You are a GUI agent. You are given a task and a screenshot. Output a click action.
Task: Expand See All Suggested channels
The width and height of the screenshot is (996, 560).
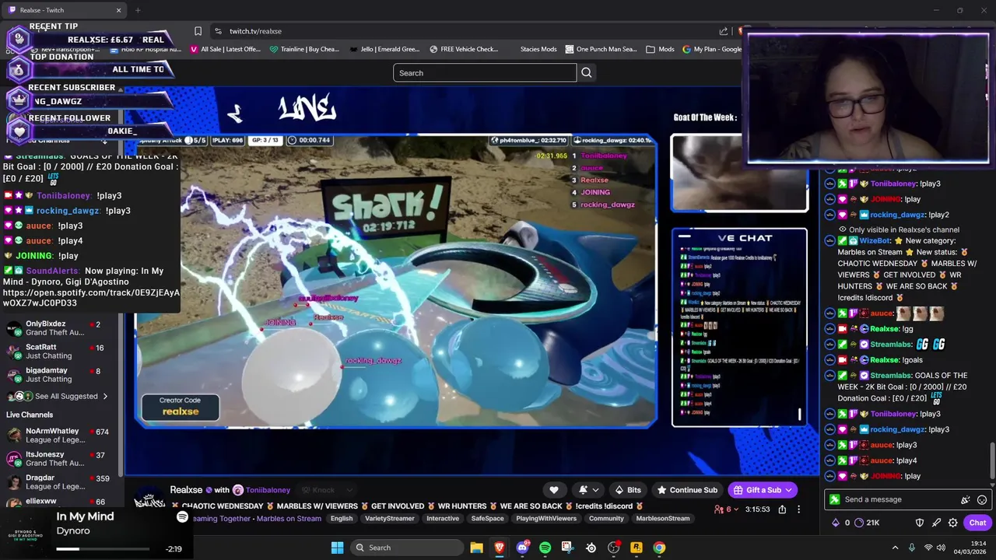[x=60, y=397]
